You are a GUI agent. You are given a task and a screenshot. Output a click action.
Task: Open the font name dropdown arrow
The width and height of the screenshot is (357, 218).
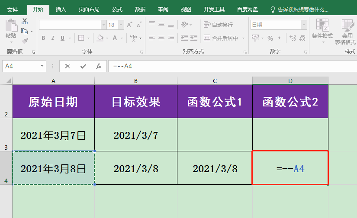coord(103,25)
